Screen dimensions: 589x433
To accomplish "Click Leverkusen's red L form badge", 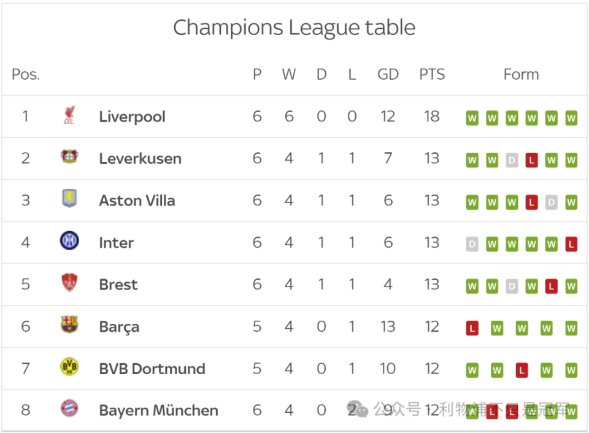I will coord(531,161).
